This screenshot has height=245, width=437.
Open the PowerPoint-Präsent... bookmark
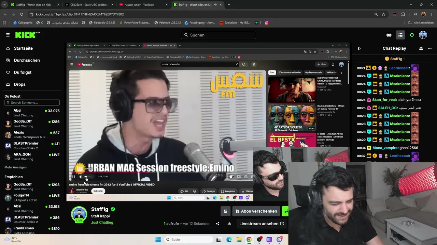(x=134, y=23)
